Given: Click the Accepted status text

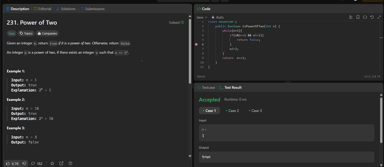Looking at the screenshot, I should click(210, 100).
